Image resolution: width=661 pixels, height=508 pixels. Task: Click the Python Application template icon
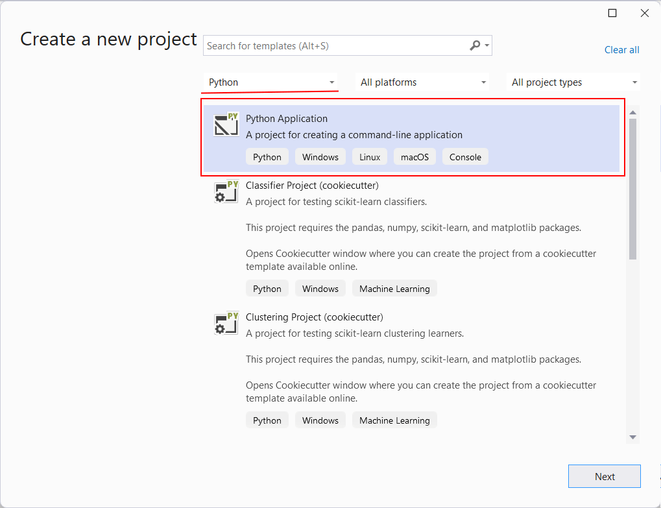[x=226, y=125]
